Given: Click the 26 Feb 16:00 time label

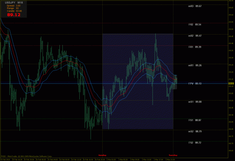Looking at the screenshot, I should coord(88,159).
